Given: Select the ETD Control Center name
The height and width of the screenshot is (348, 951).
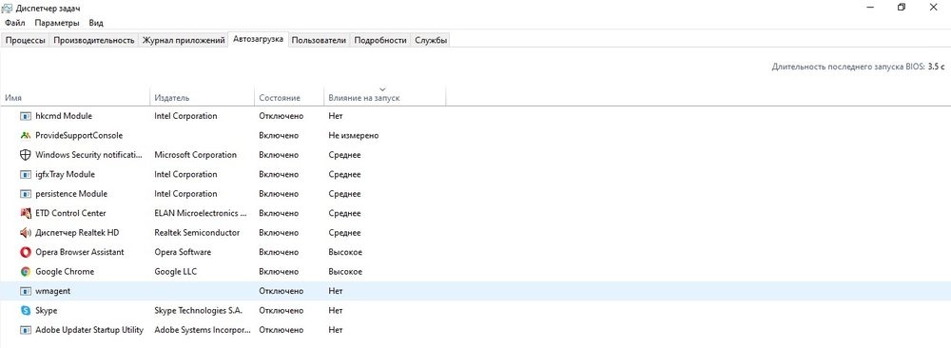Looking at the screenshot, I should 70,213.
